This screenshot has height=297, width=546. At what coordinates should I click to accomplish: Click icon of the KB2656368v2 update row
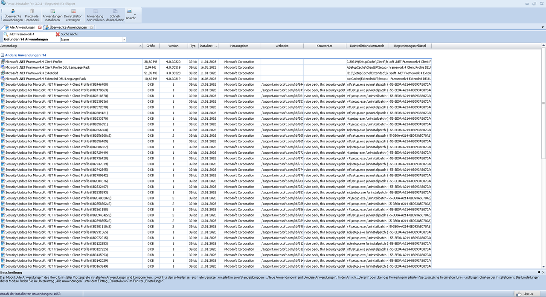coord(3,136)
